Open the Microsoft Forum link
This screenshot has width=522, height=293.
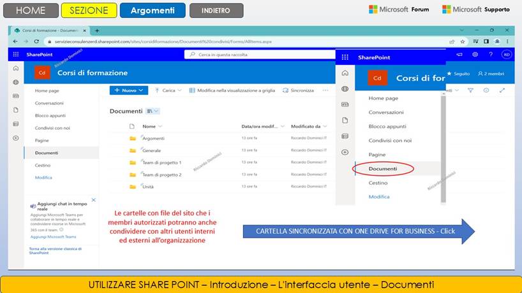tap(399, 10)
